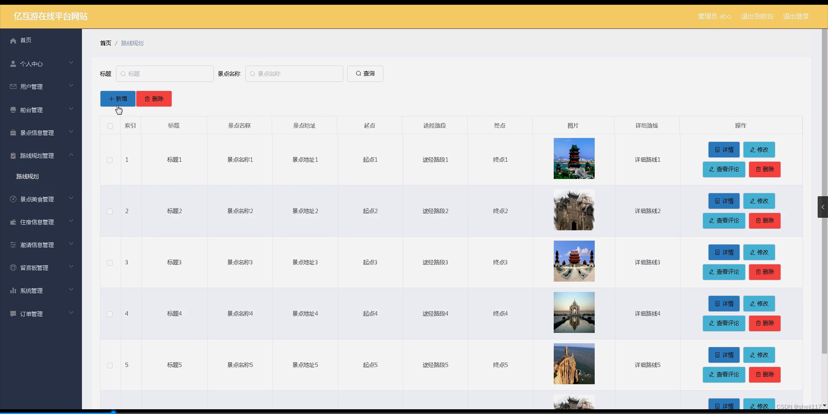Click the 邀请信息管理 sliders icon
The width and height of the screenshot is (828, 414).
click(x=13, y=245)
